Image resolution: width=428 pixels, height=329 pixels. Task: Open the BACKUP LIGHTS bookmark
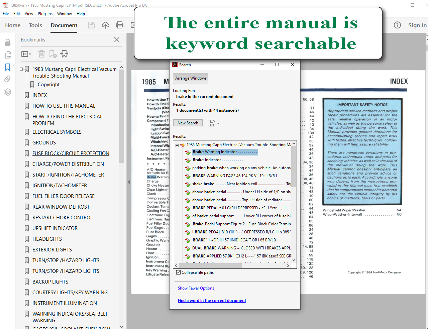pos(50,282)
